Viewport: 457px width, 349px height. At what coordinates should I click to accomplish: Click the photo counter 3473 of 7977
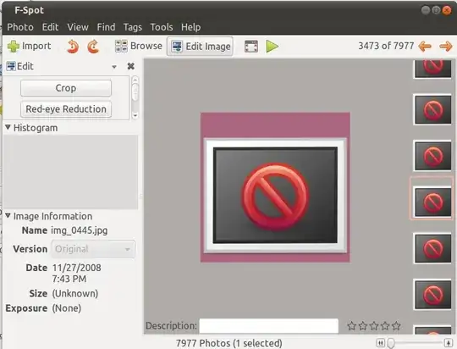(386, 46)
